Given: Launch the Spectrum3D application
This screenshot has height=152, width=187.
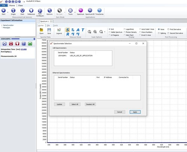Looking at the screenshot, I should coord(90,12).
